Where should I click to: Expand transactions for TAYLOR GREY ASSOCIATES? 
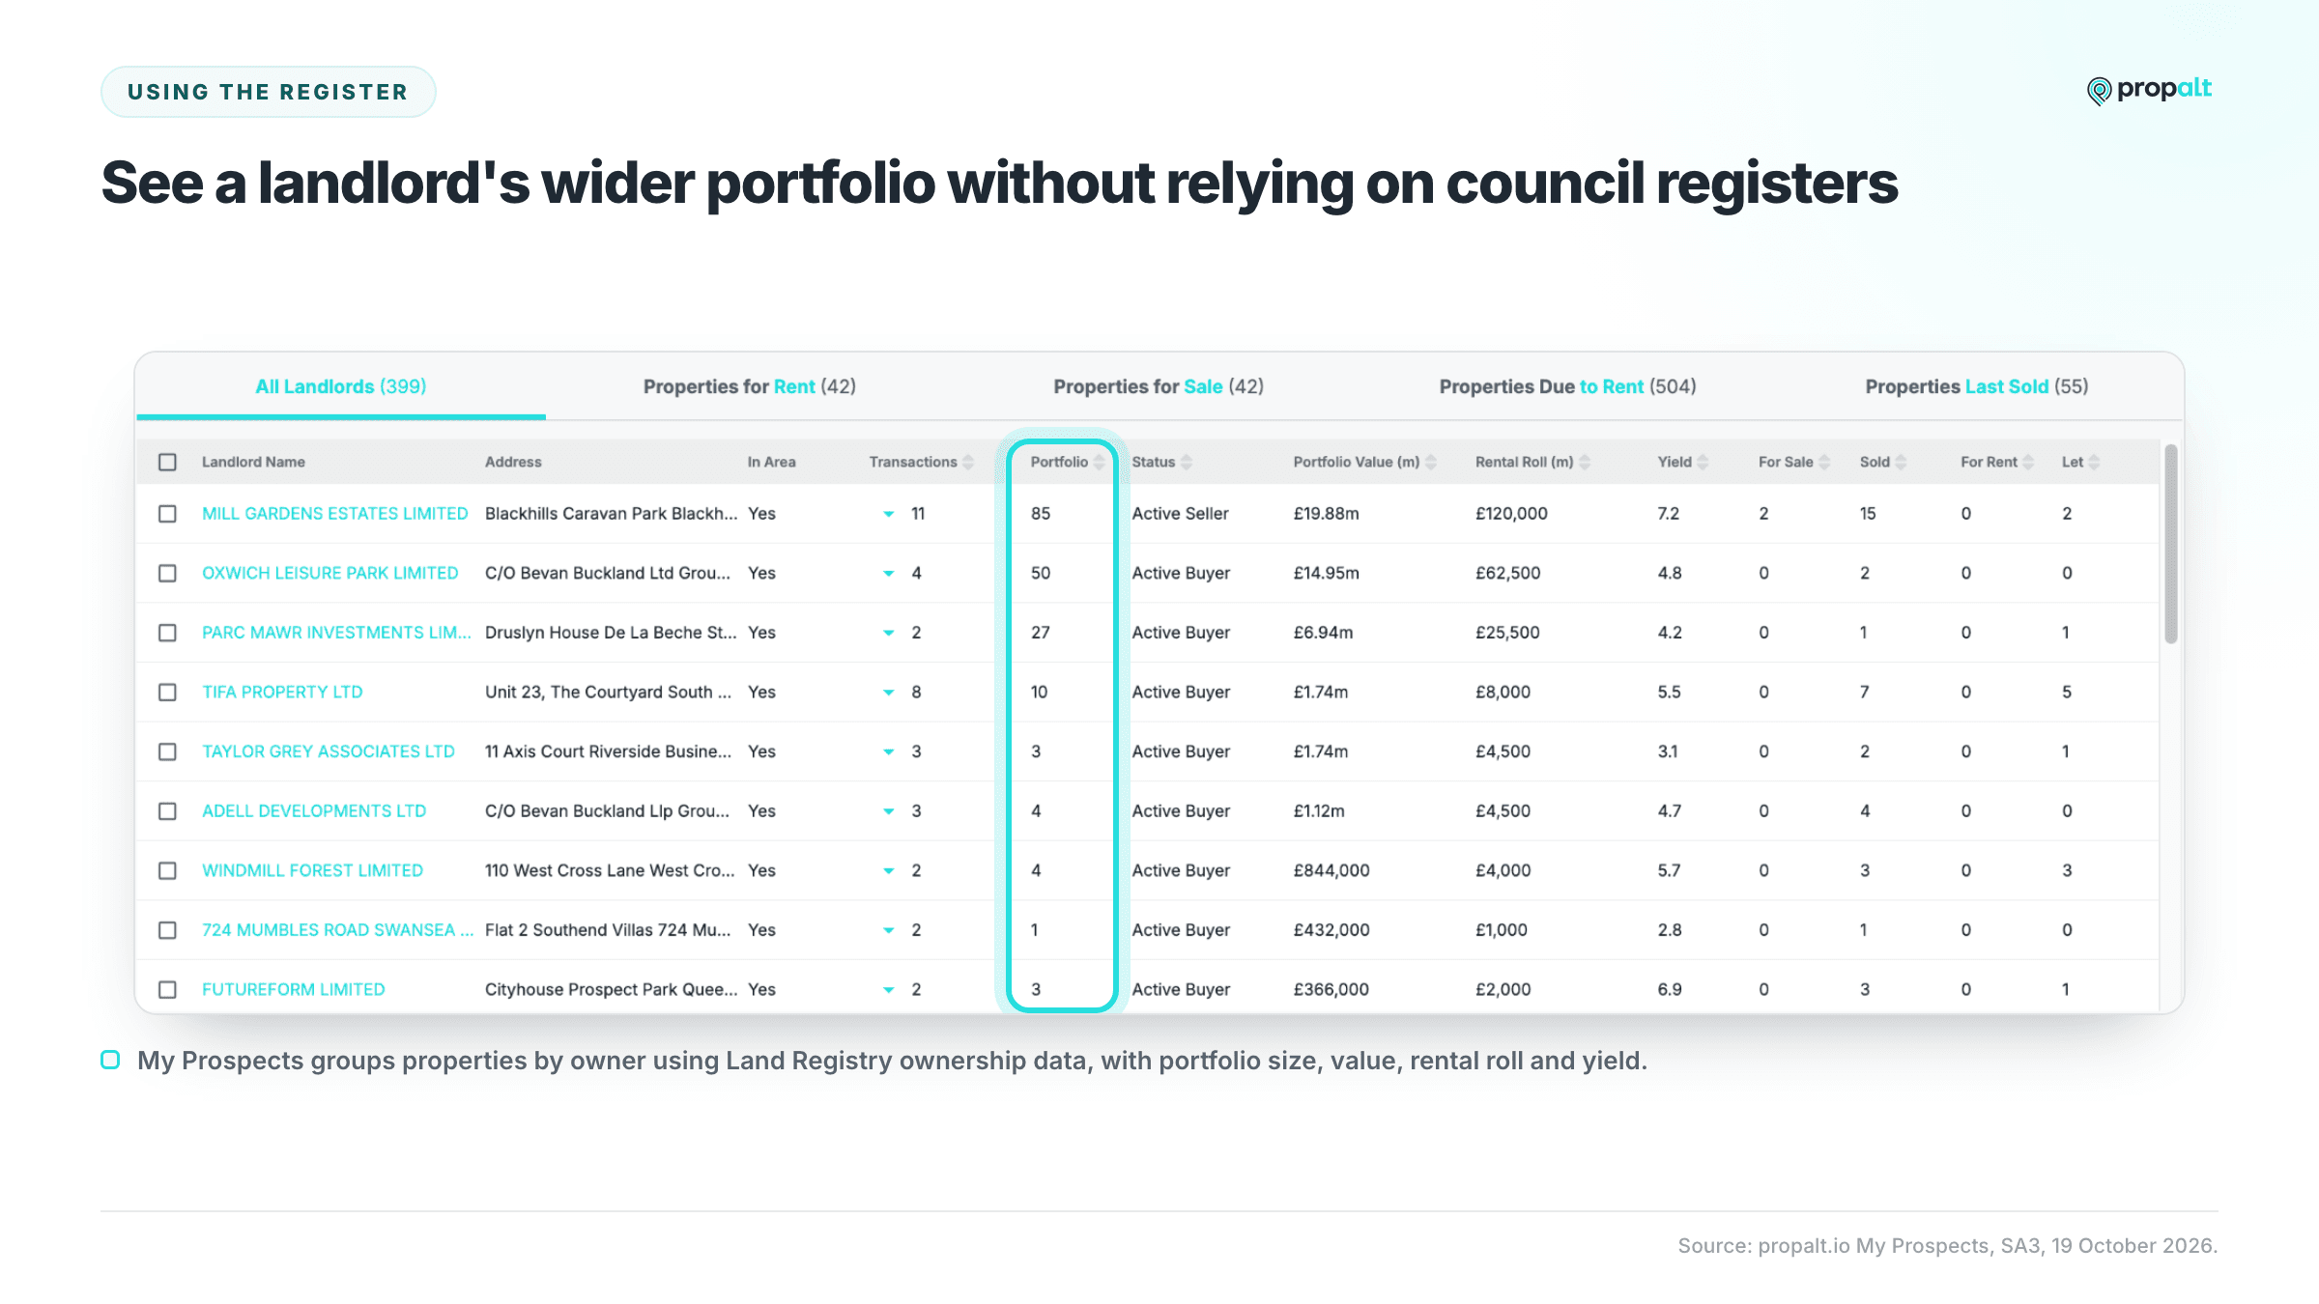coord(889,752)
